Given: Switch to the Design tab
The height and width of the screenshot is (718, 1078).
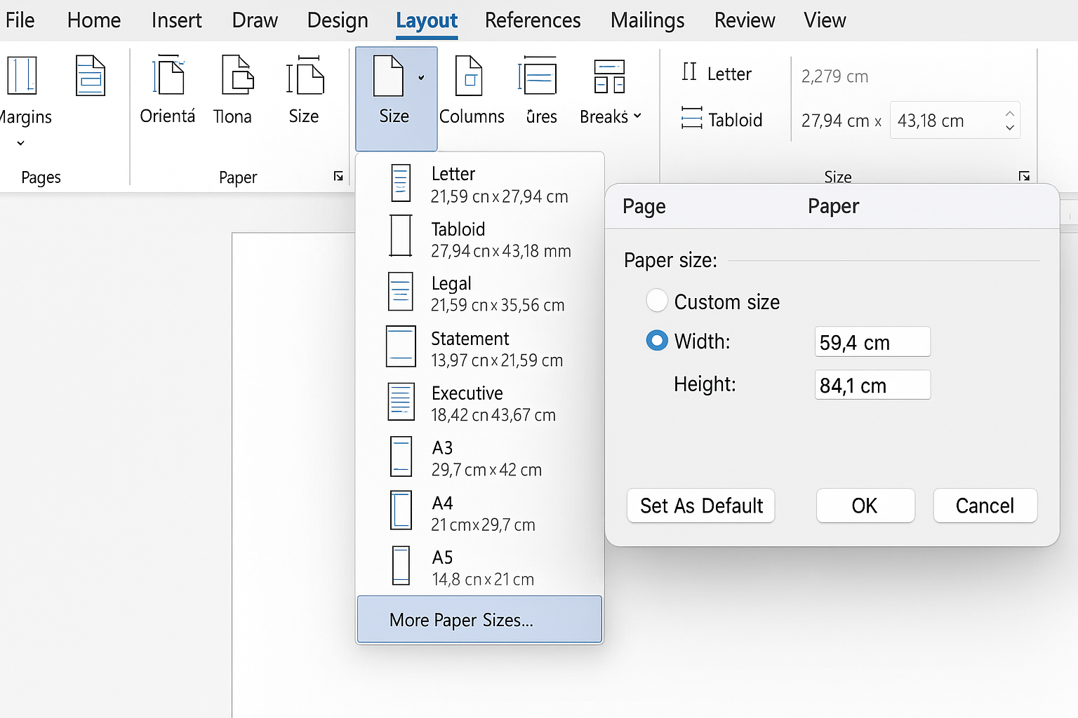Looking at the screenshot, I should (338, 20).
